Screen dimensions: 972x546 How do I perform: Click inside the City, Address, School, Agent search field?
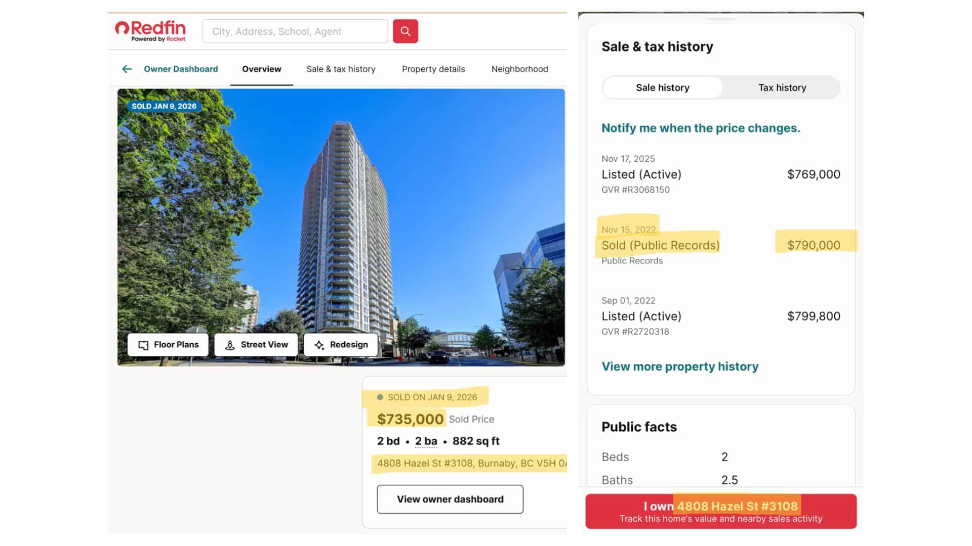point(295,31)
